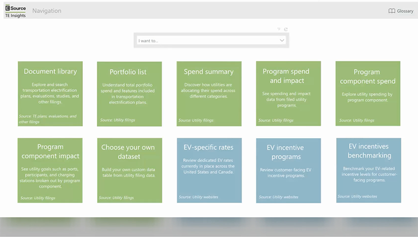The width and height of the screenshot is (418, 237).
Task: Open the Portfolio list tile
Action: point(129,94)
